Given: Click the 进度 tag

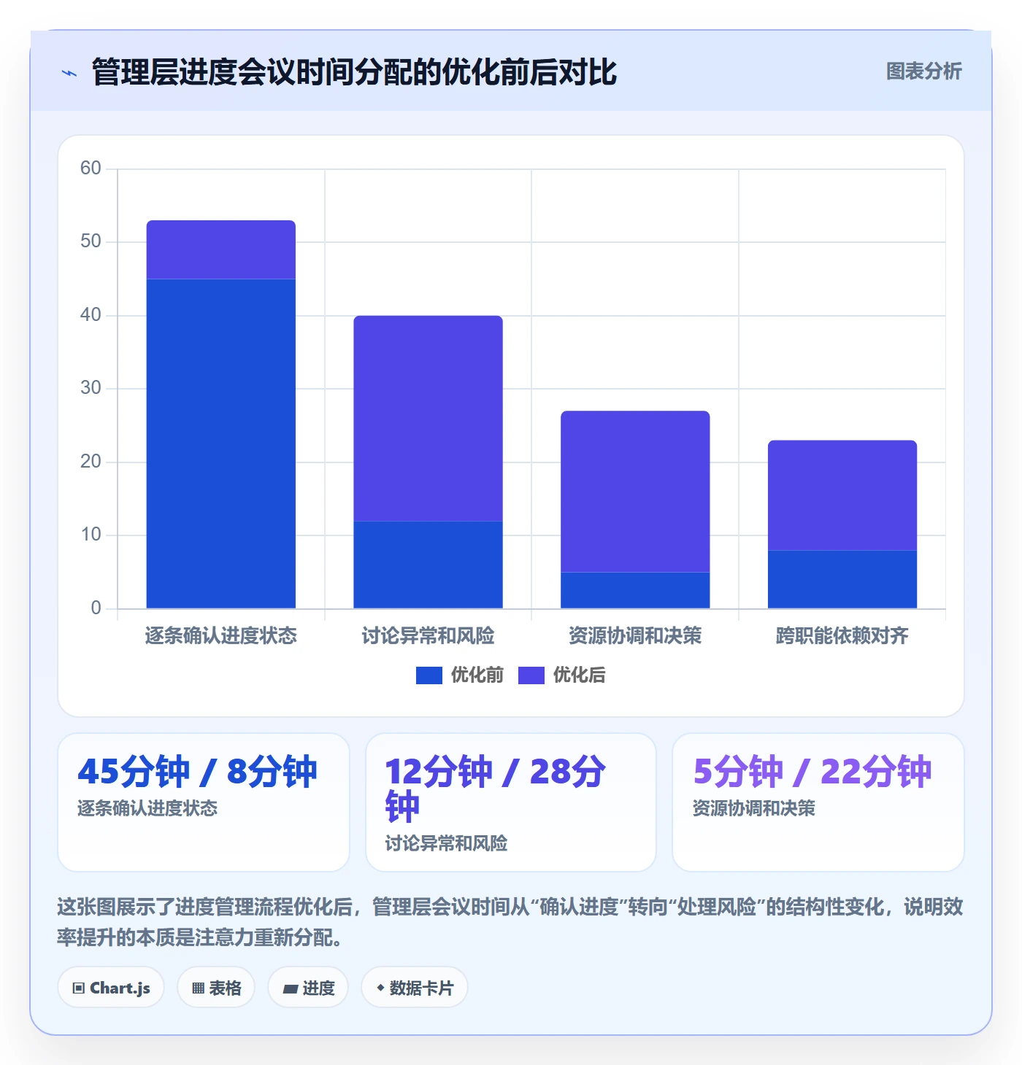Looking at the screenshot, I should point(308,988).
